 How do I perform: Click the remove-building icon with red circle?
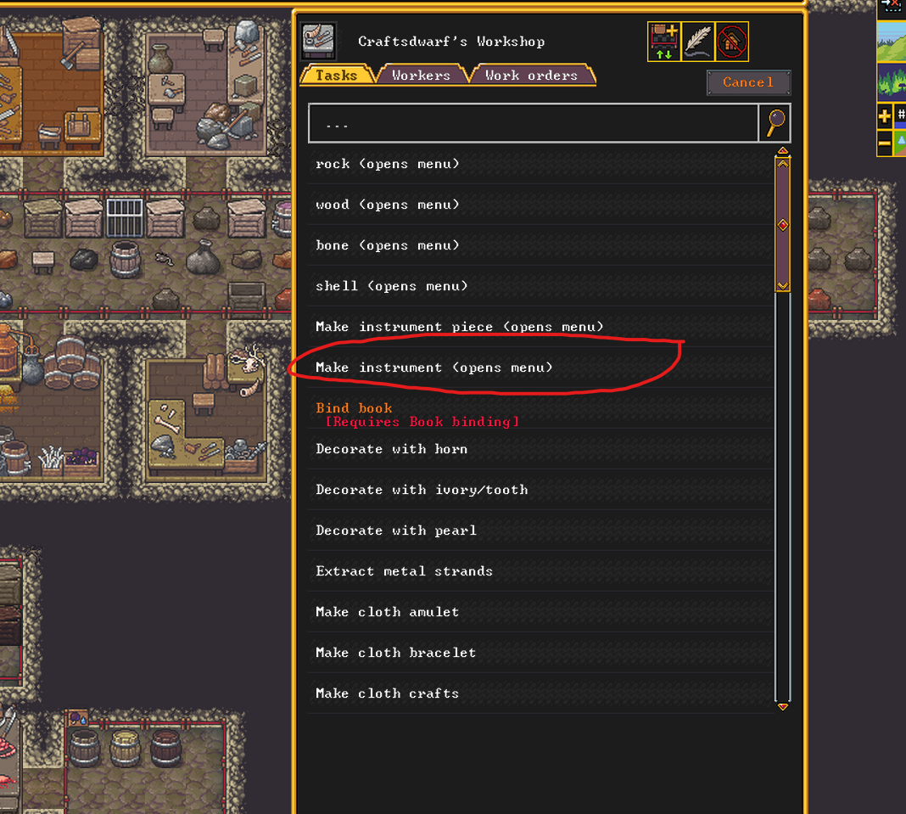pos(732,42)
